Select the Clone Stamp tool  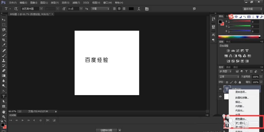pyautogui.click(x=3, y=60)
